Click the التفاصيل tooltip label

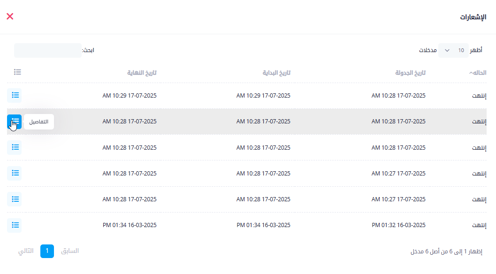click(39, 122)
